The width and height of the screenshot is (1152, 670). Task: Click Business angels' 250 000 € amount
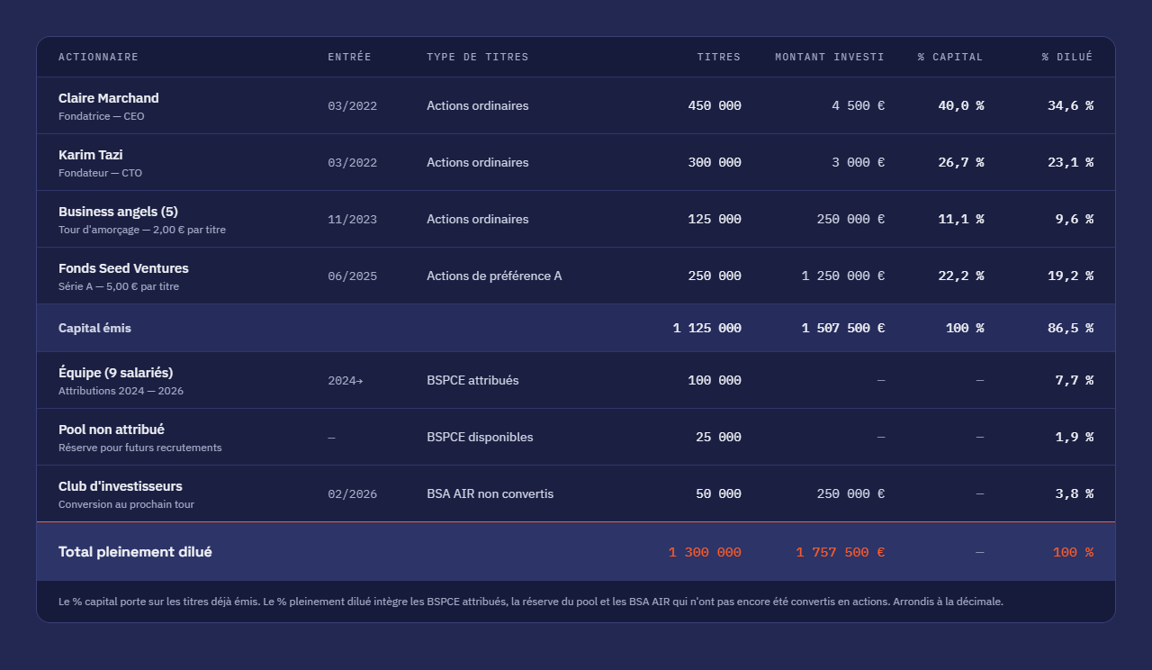pos(851,220)
